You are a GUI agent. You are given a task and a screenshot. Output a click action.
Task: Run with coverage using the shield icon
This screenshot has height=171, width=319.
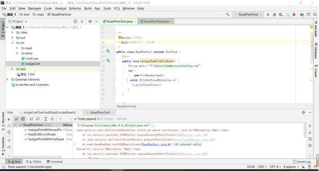click(281, 15)
